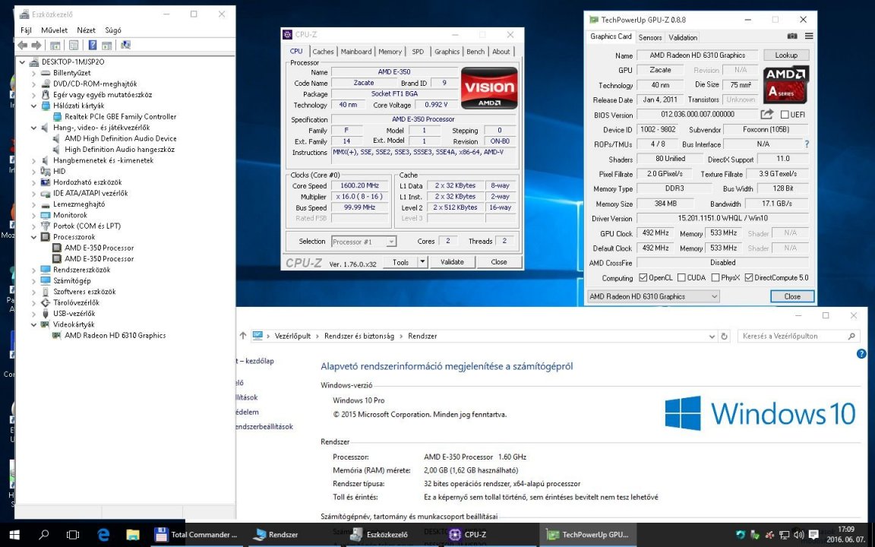The height and width of the screenshot is (547, 875).
Task: Click Validate button in CPU-Z
Action: coord(452,262)
